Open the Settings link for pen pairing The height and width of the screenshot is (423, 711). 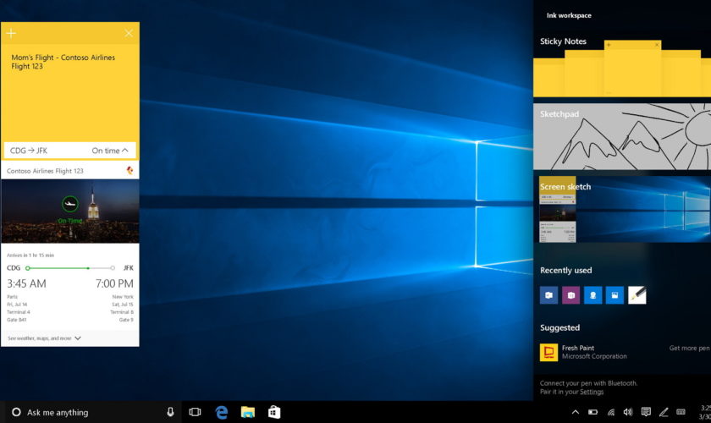pyautogui.click(x=592, y=392)
